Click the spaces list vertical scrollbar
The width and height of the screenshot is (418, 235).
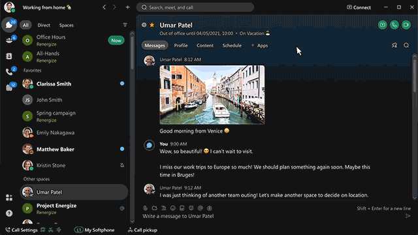[x=132, y=53]
